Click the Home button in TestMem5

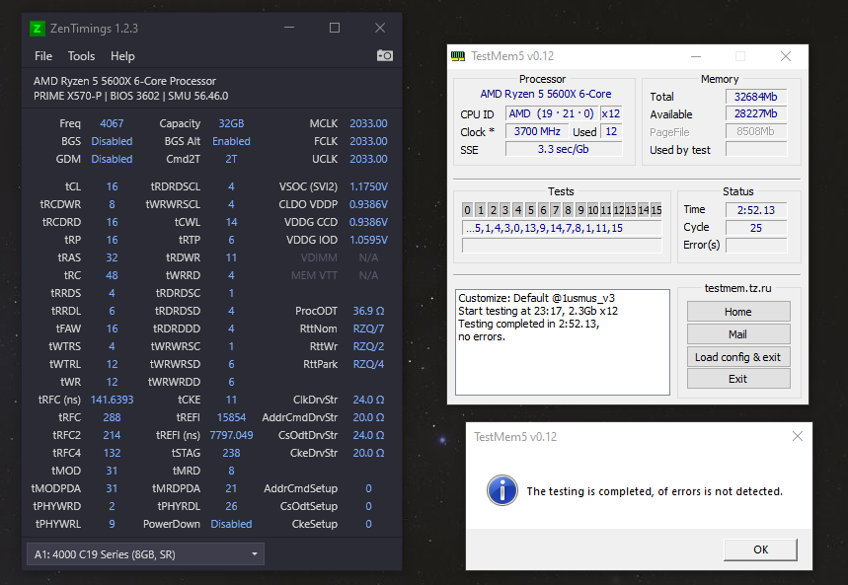coord(738,312)
